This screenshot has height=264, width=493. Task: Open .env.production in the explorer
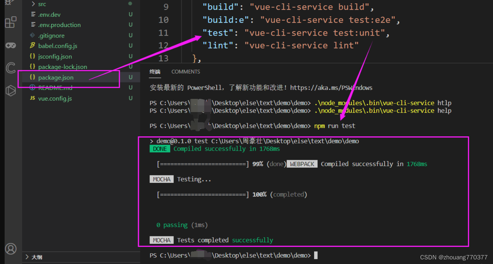[59, 25]
